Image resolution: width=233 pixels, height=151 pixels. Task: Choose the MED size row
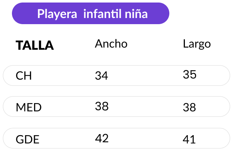(x=116, y=107)
